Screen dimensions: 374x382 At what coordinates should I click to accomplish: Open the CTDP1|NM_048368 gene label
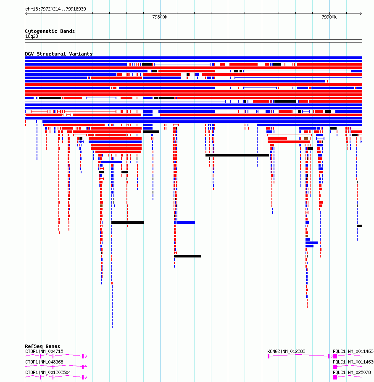point(44,362)
